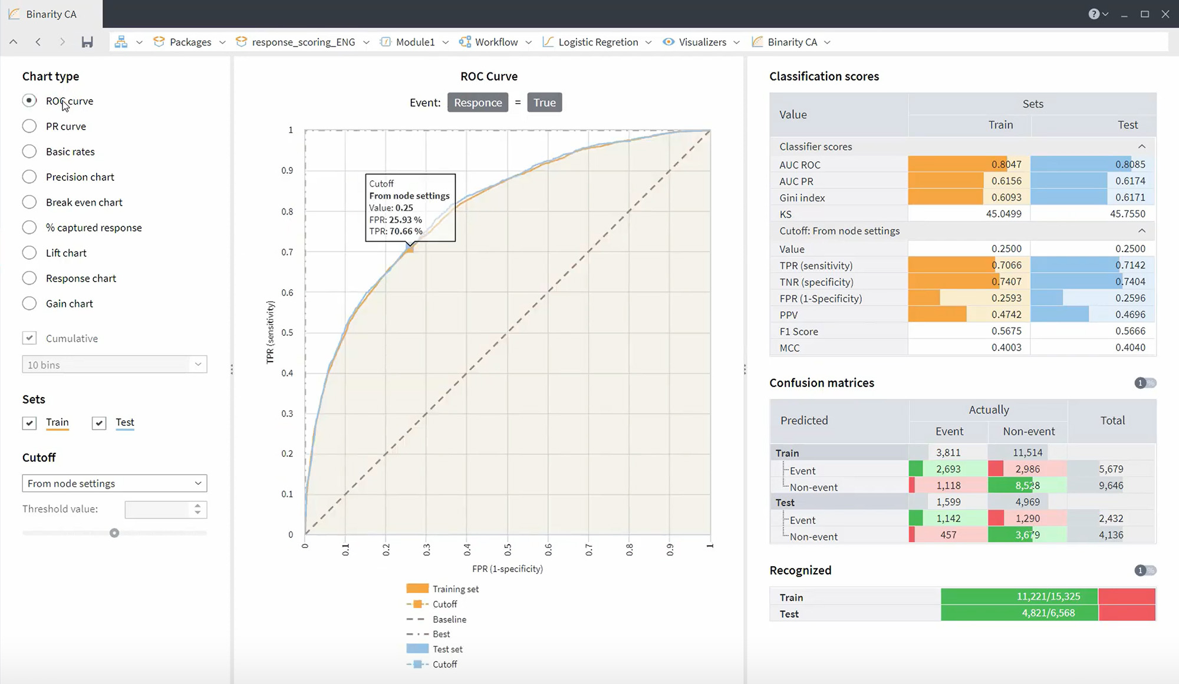Screen dimensions: 1179x684
Task: Collapse the Cutoff: From node settings section
Action: tap(1141, 230)
